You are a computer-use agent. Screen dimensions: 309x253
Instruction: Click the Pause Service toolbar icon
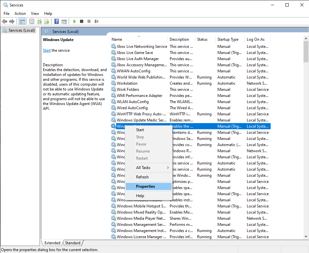(89, 21)
